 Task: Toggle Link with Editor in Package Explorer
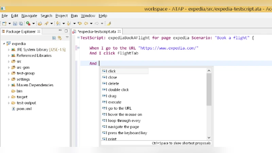pyautogui.click(x=60, y=38)
